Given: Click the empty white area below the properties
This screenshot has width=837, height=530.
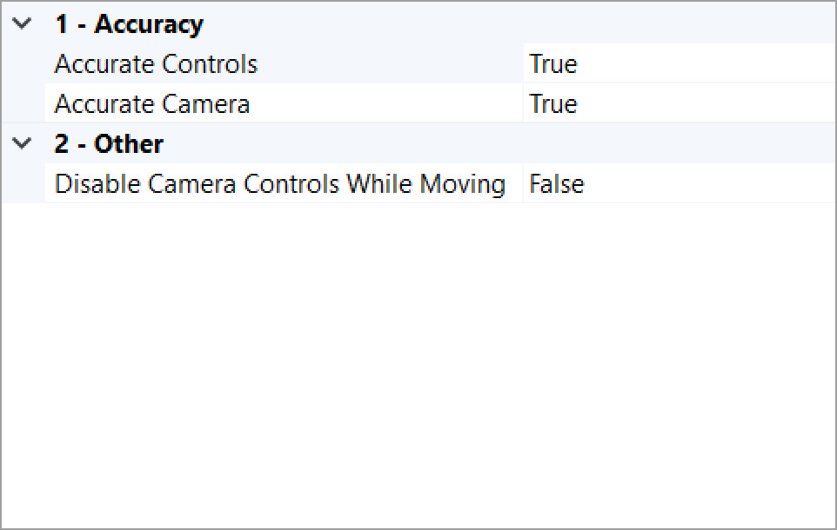Looking at the screenshot, I should (418, 365).
